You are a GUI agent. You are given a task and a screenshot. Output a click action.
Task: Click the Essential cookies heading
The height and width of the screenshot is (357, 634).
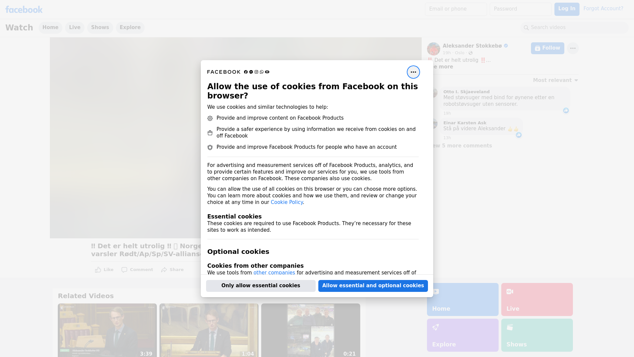[234, 217]
